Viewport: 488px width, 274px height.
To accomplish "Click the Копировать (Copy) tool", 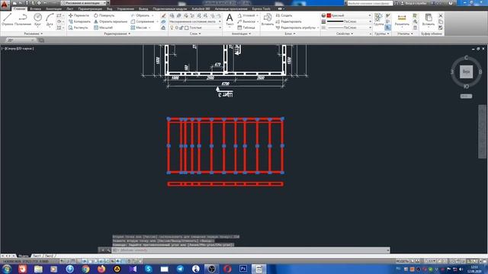I will [79, 21].
